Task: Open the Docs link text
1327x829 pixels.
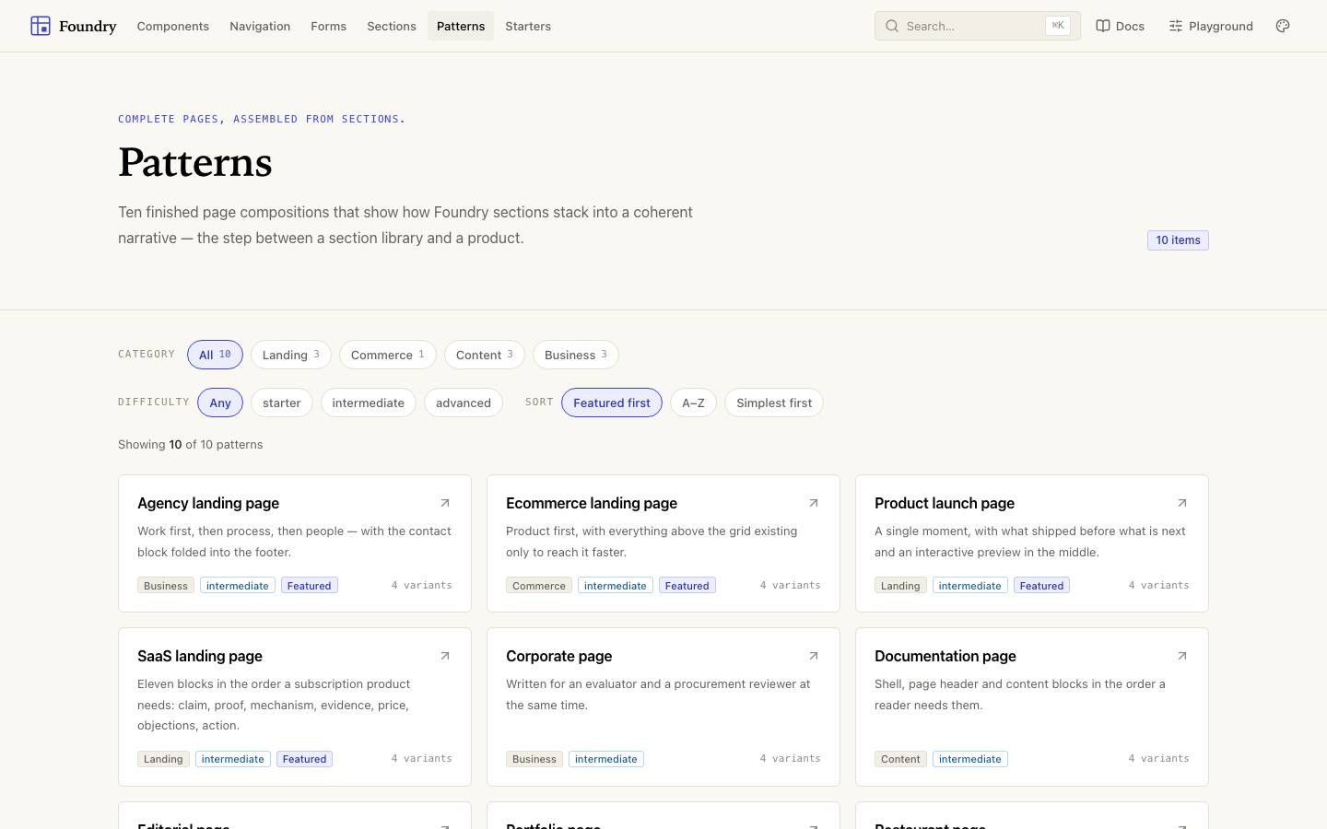Action: click(x=1130, y=26)
